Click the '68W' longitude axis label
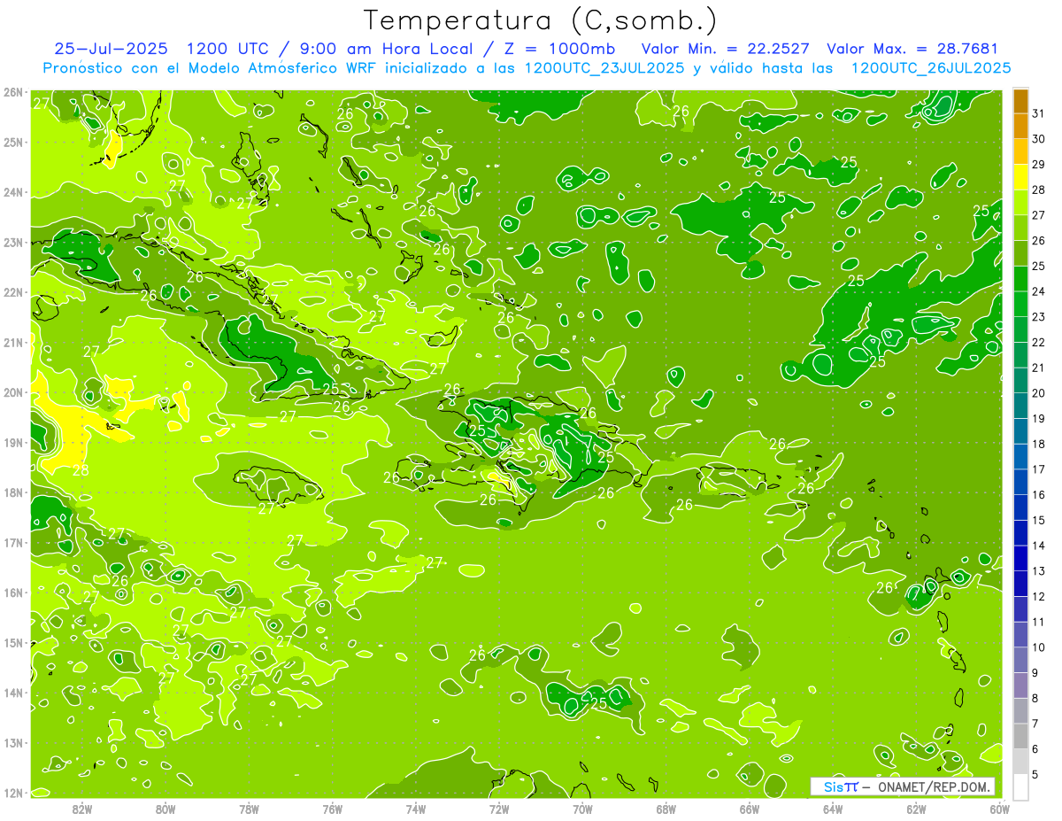The height and width of the screenshot is (821, 1062). click(x=666, y=809)
